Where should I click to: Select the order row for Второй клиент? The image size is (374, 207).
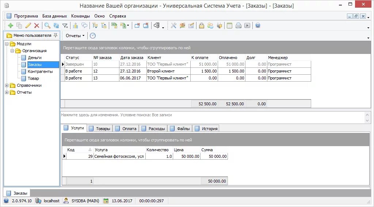186,71
